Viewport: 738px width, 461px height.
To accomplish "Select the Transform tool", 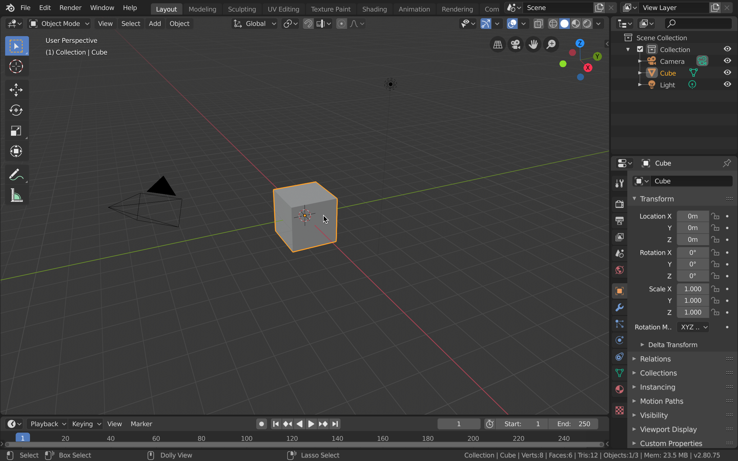I will 16,151.
